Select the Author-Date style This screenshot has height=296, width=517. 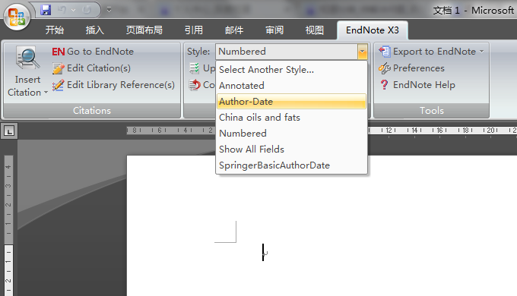[x=291, y=102]
